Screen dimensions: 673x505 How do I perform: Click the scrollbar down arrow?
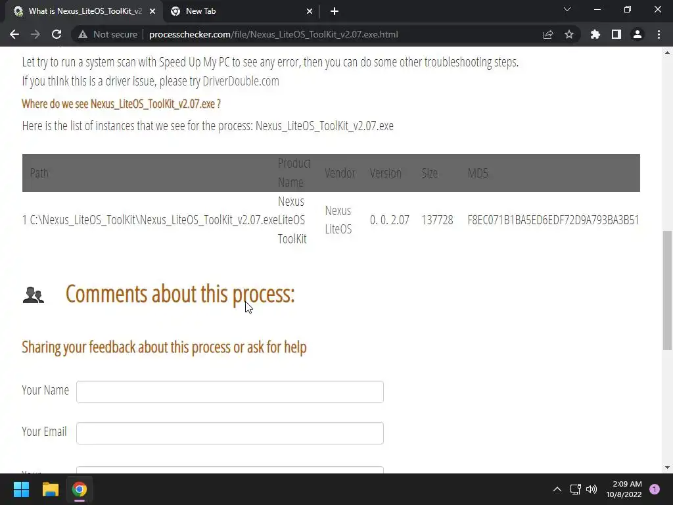click(x=667, y=468)
